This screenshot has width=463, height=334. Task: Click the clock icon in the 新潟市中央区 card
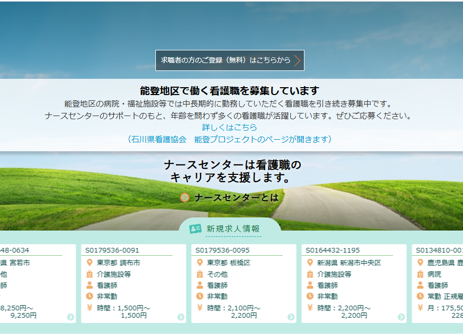(310, 296)
